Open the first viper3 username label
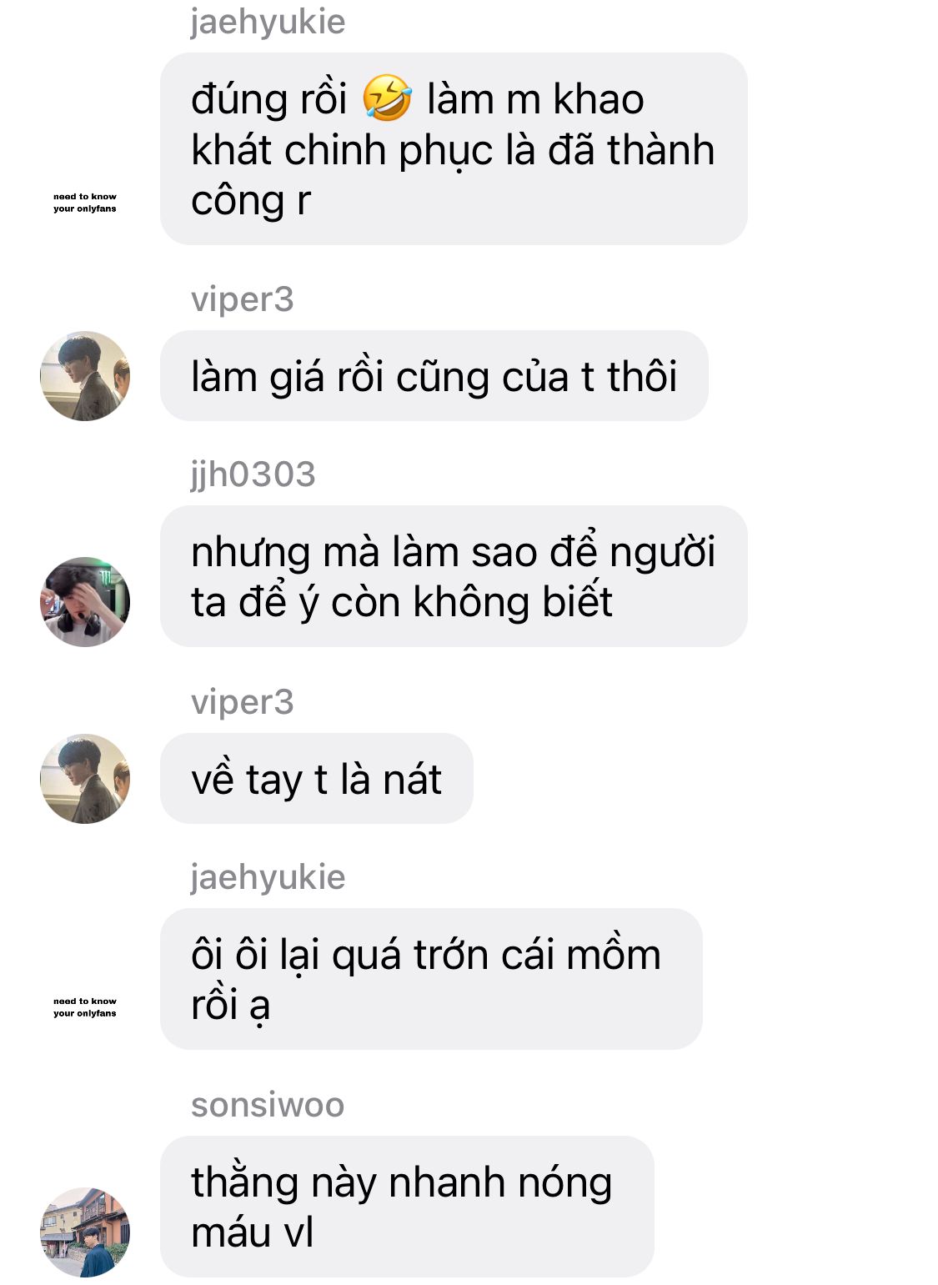Viewport: 938px width, 1285px height. tap(243, 299)
